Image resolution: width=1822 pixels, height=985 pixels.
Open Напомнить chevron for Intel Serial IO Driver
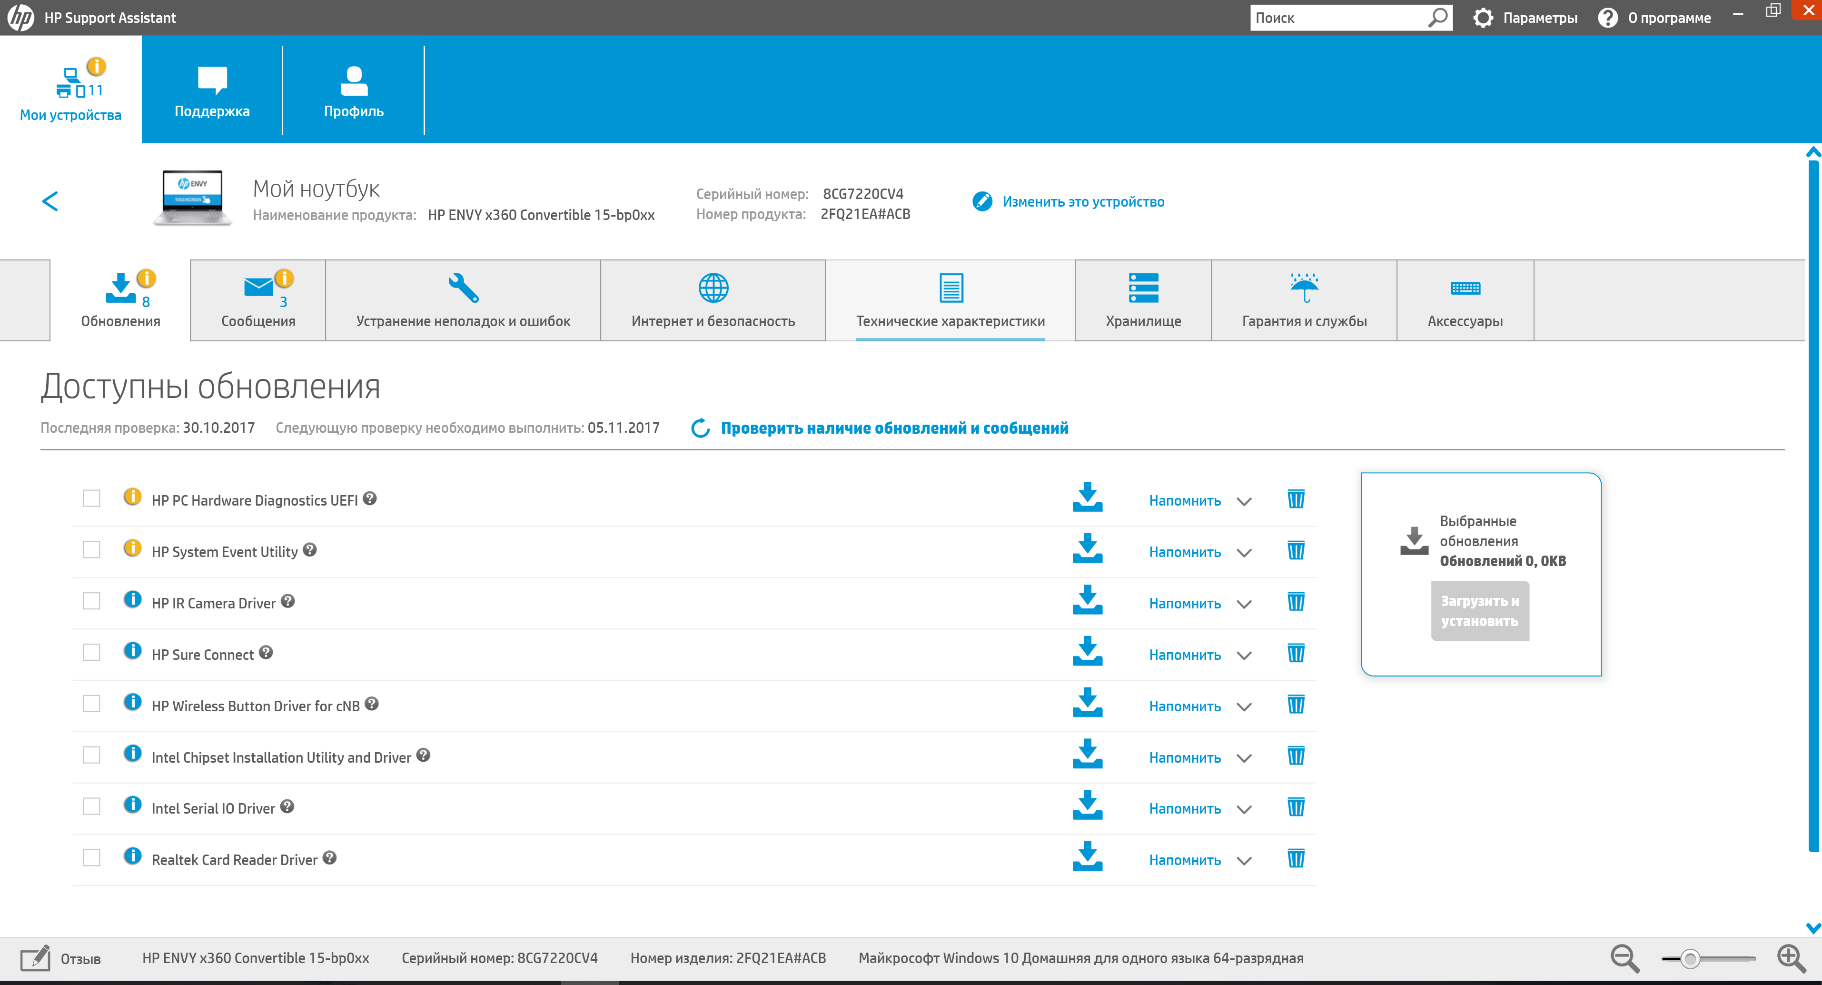(1244, 809)
